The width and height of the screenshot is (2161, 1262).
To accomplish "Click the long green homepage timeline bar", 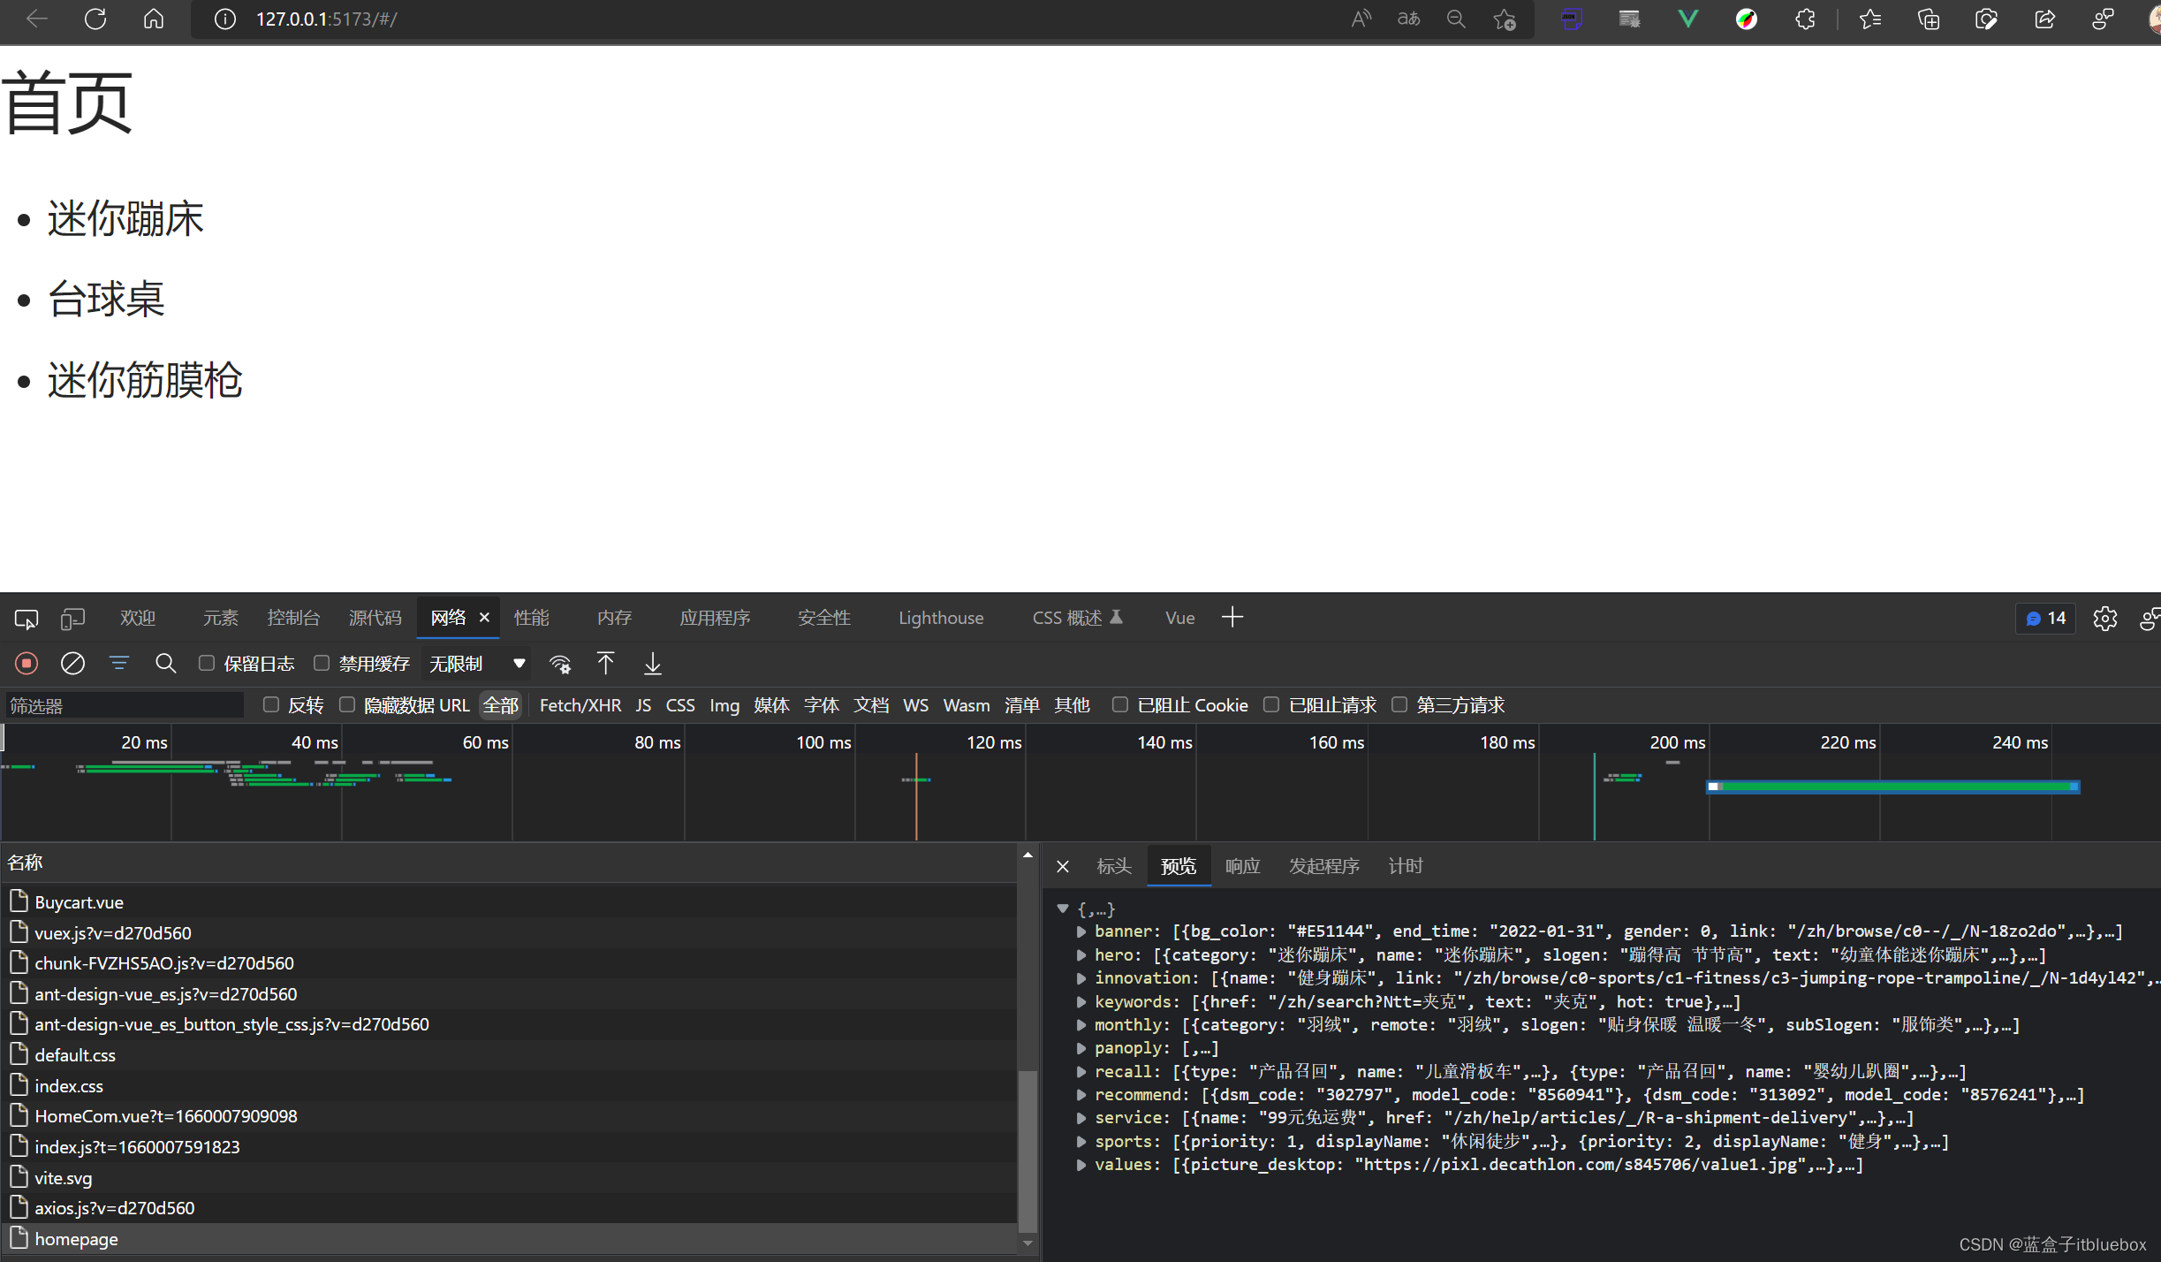I will click(1893, 787).
